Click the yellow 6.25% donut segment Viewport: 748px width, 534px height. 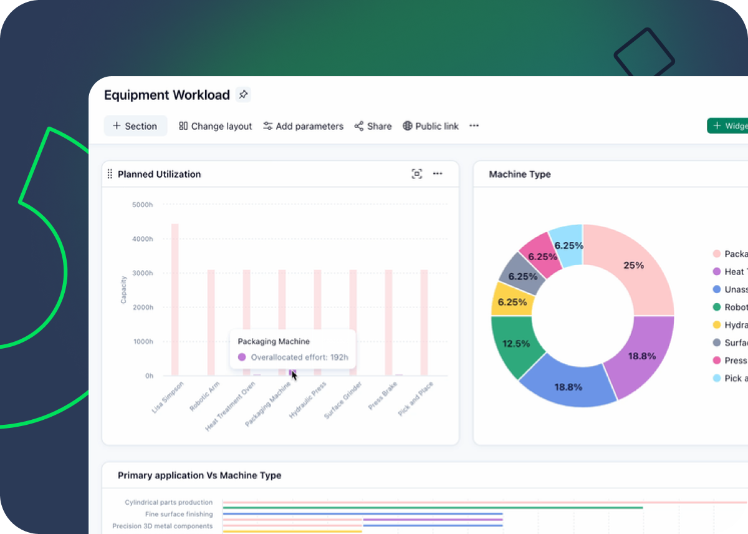(x=512, y=301)
